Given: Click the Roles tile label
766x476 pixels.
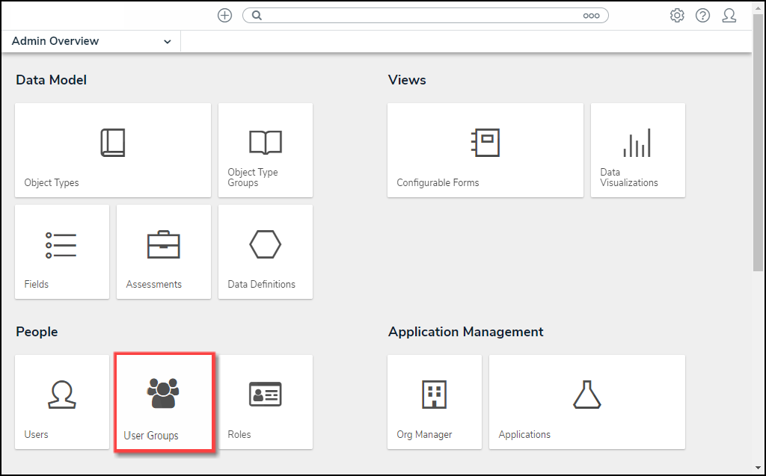Looking at the screenshot, I should pyautogui.click(x=239, y=434).
